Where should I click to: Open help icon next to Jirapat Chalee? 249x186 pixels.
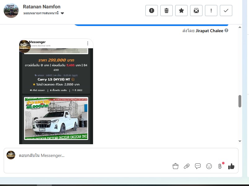[226, 30]
